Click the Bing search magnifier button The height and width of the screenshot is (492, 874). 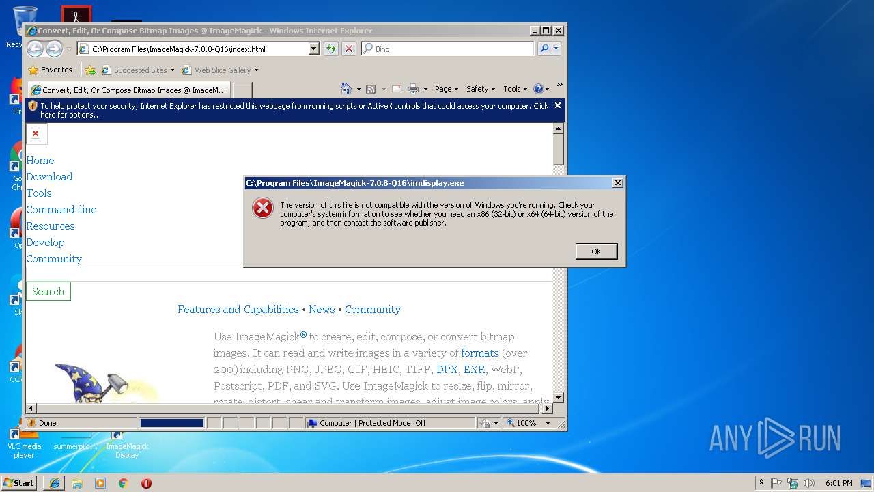point(544,49)
